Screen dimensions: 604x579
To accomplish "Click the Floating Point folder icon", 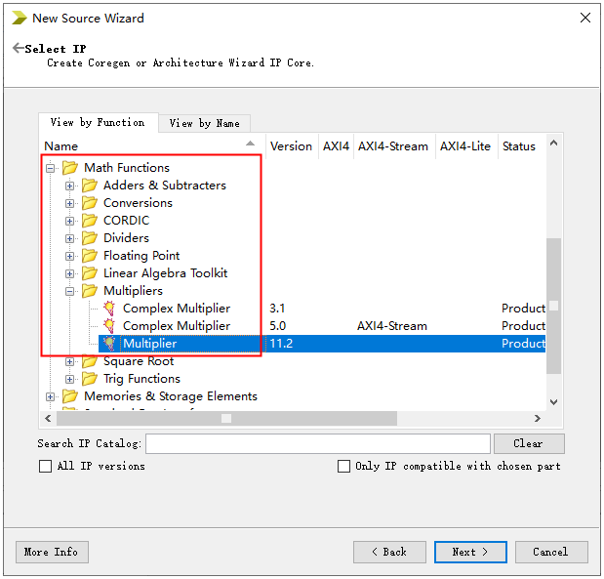I will (90, 256).
